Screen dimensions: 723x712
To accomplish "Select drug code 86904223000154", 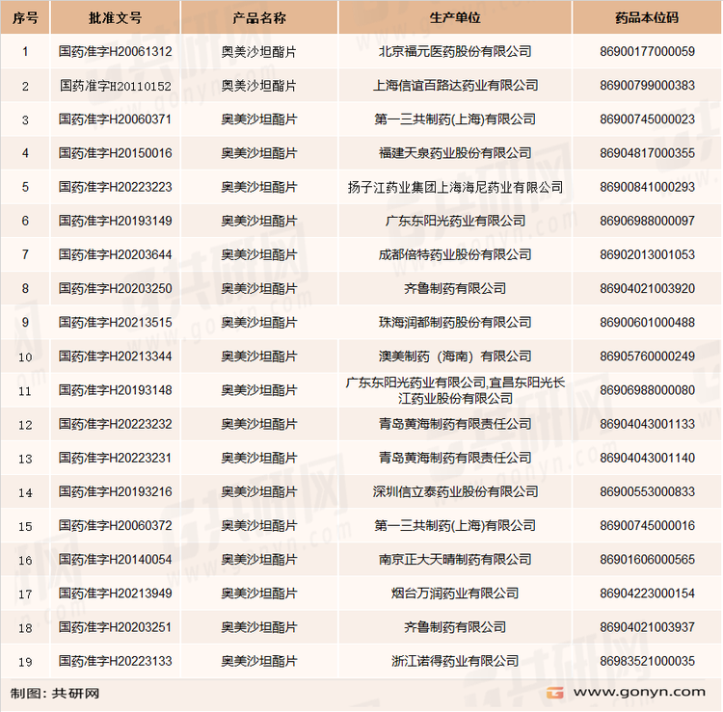I will click(x=647, y=593).
